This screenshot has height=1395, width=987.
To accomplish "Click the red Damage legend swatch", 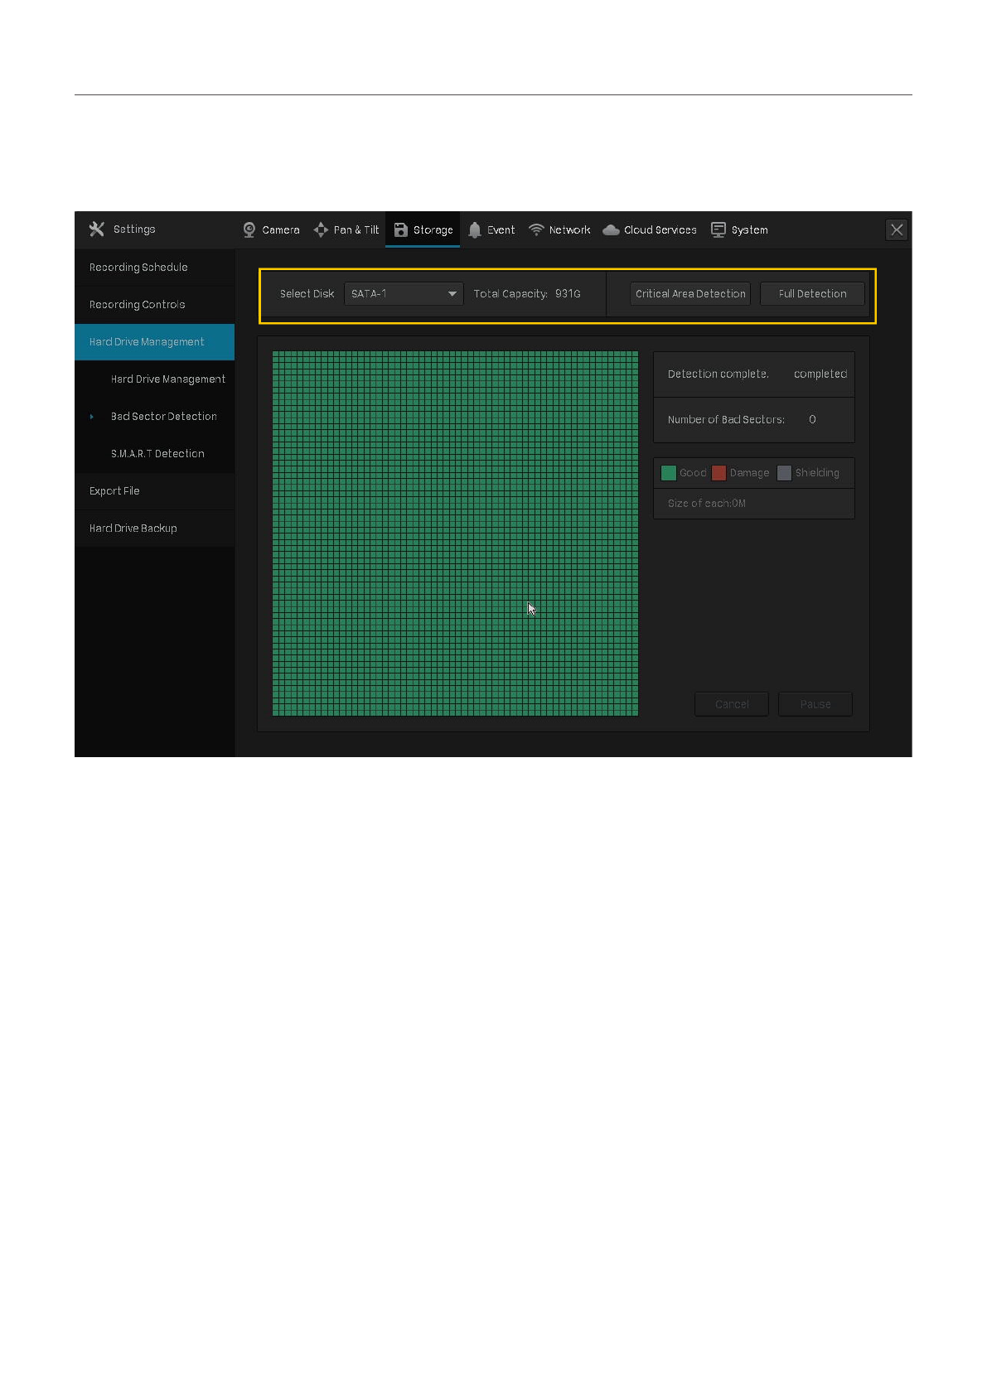I will [719, 473].
